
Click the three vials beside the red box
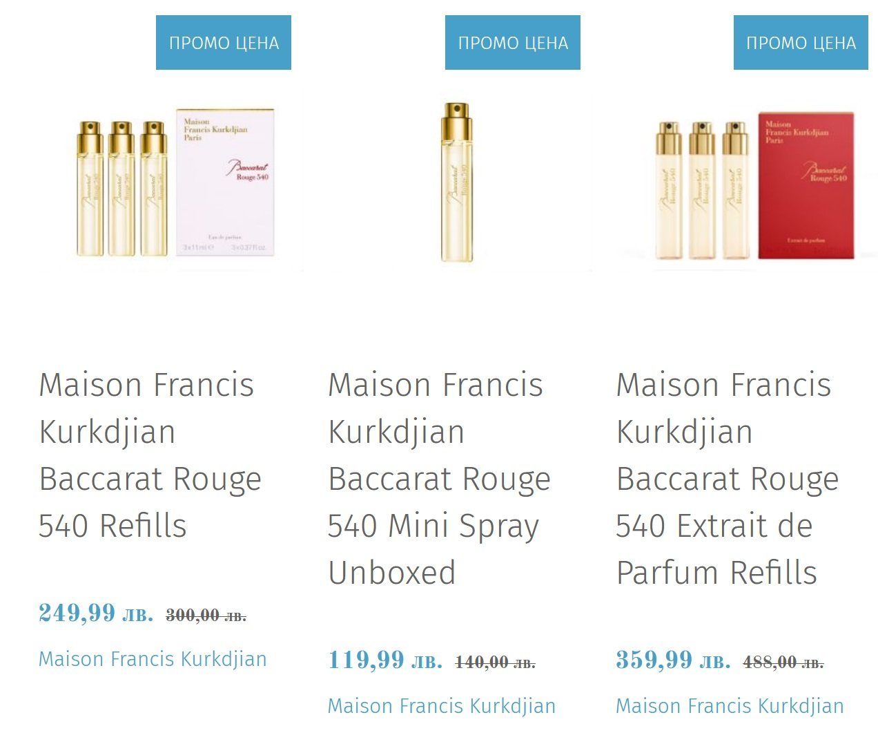coord(701,190)
